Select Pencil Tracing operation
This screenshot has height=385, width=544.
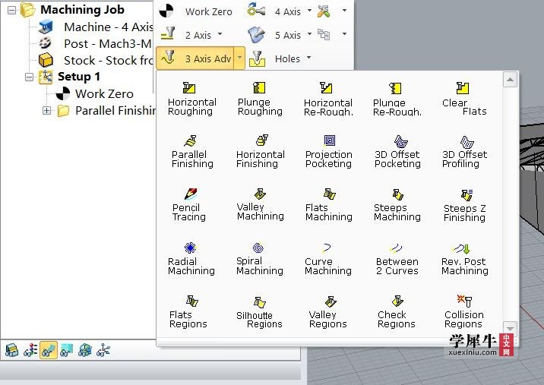[189, 204]
